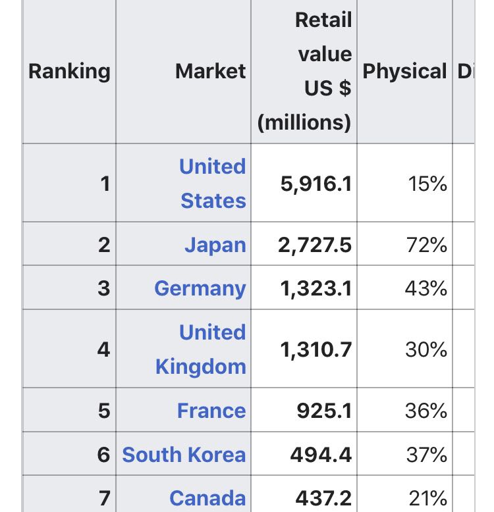This screenshot has width=494, height=512.
Task: Follow the Canada link
Action: pos(207,498)
